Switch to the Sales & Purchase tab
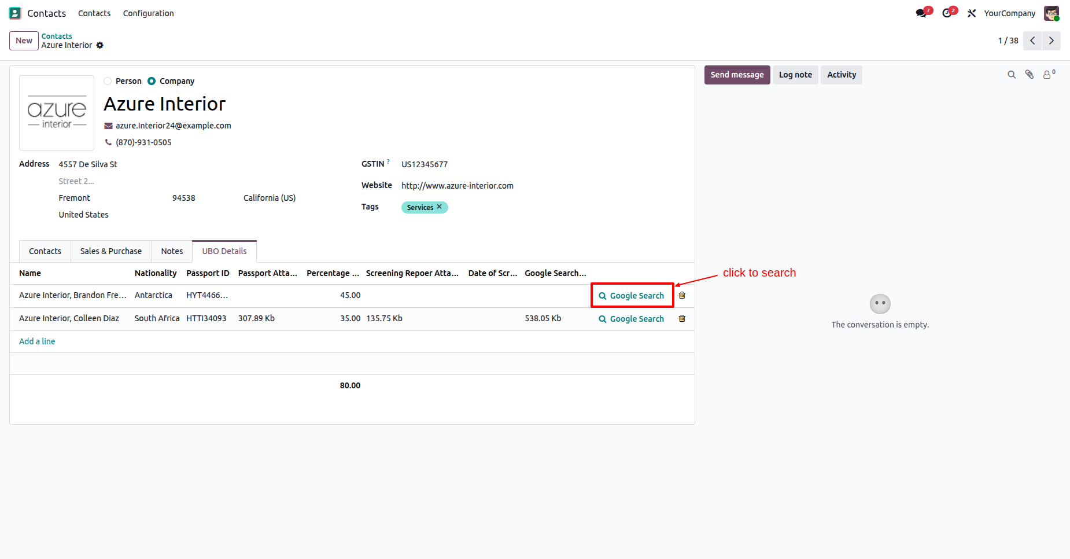Image resolution: width=1070 pixels, height=559 pixels. tap(111, 251)
